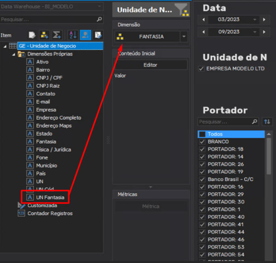Open the FANTASIA dimension dropdown arrow
The height and width of the screenshot is (263, 276).
(184, 37)
